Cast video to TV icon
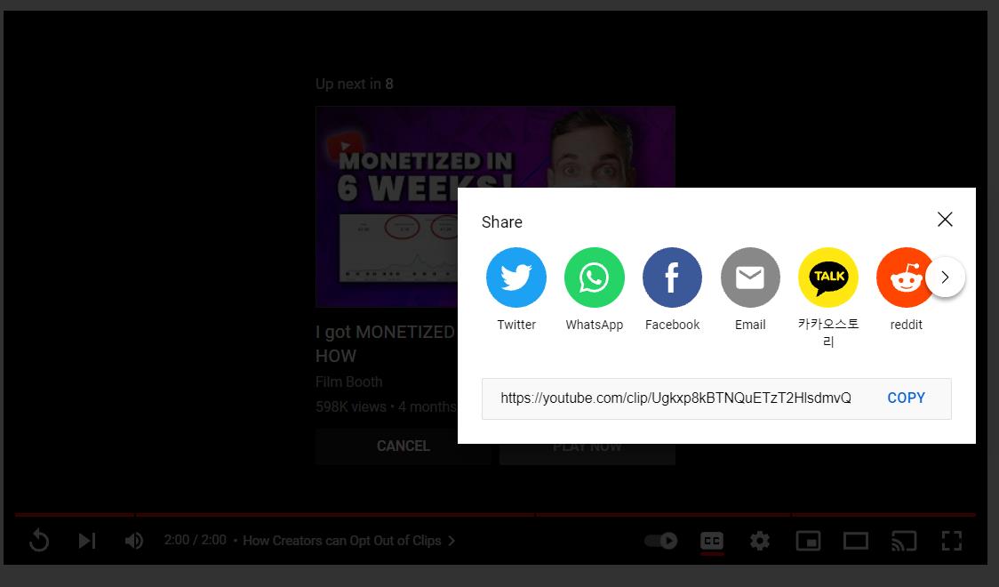The image size is (999, 587). click(x=903, y=541)
